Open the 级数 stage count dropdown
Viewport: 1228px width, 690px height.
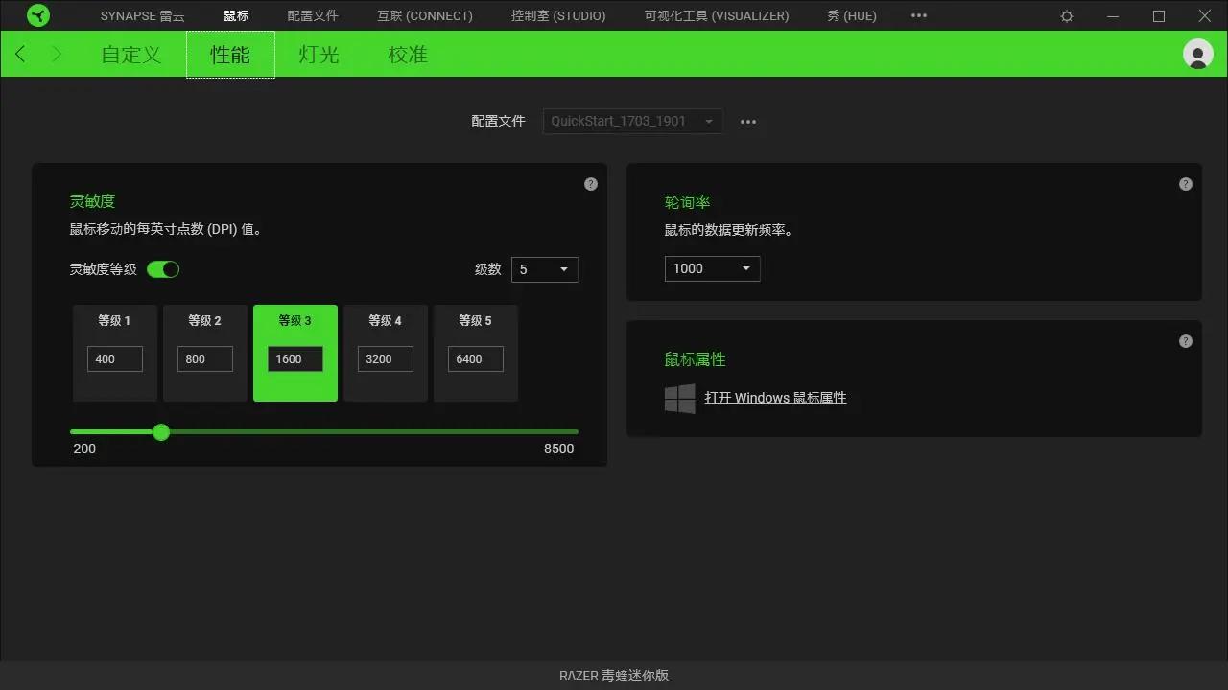coord(544,269)
